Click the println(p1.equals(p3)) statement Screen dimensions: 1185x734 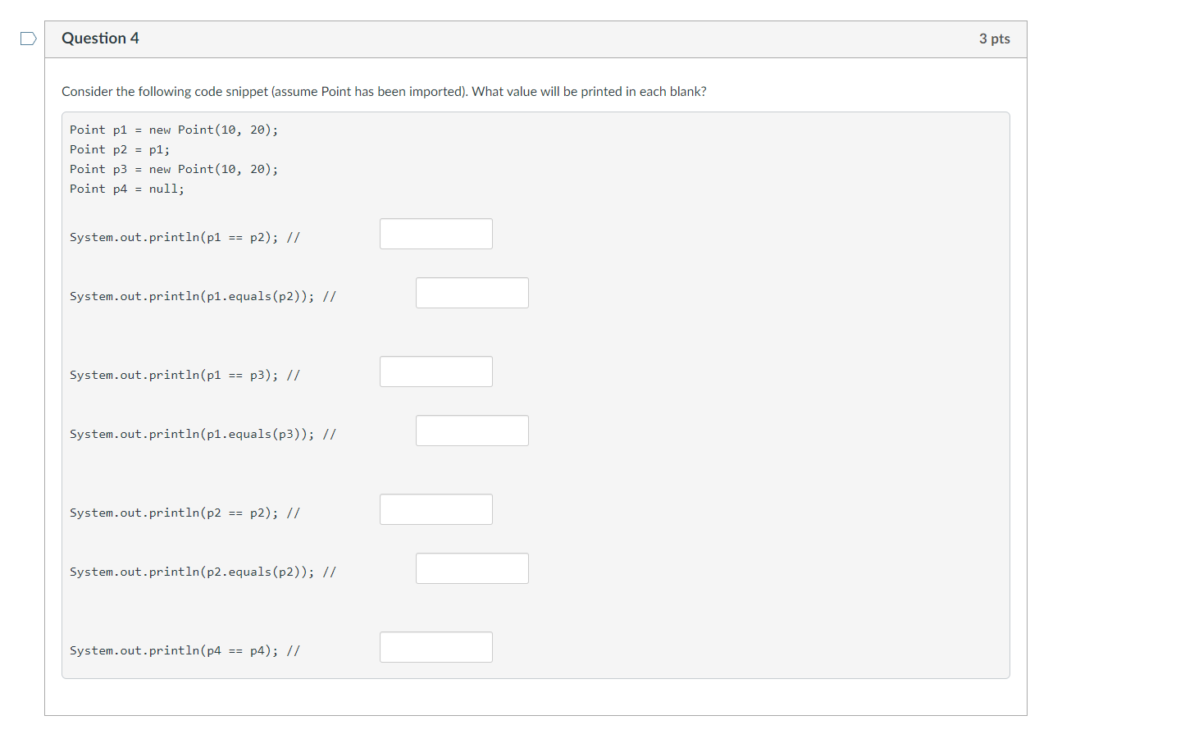pos(203,434)
